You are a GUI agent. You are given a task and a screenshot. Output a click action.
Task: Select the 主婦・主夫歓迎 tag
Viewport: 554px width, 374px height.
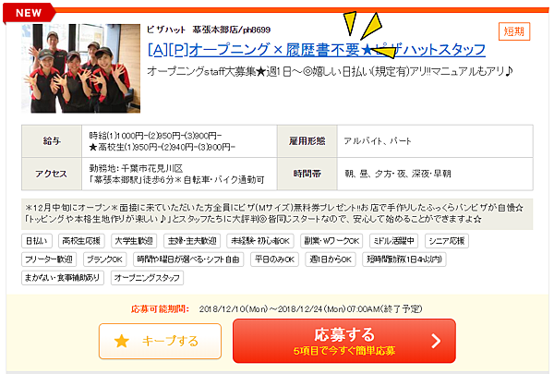coord(192,241)
